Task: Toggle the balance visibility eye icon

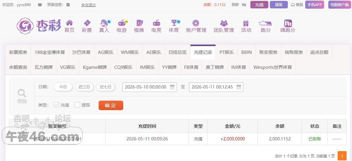Action: (244, 5)
